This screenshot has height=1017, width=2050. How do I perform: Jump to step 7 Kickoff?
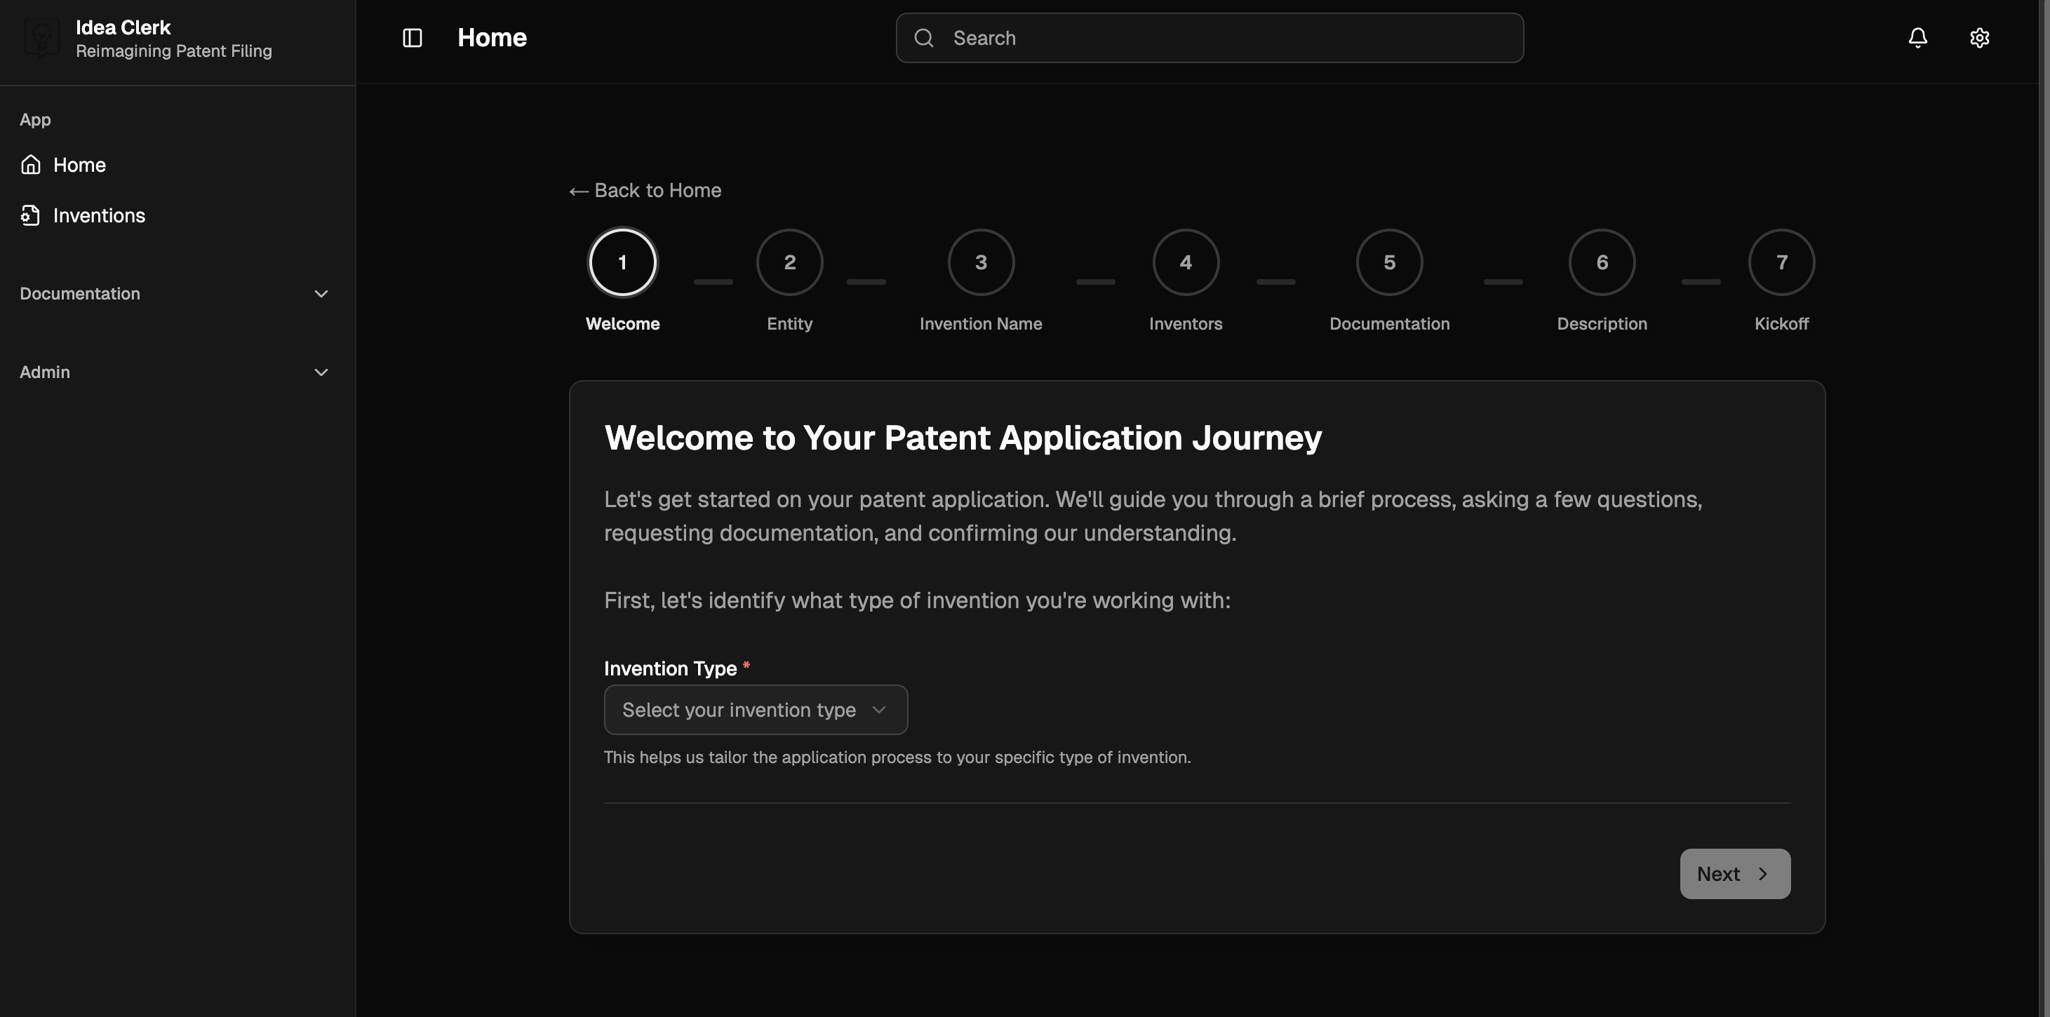click(1782, 262)
